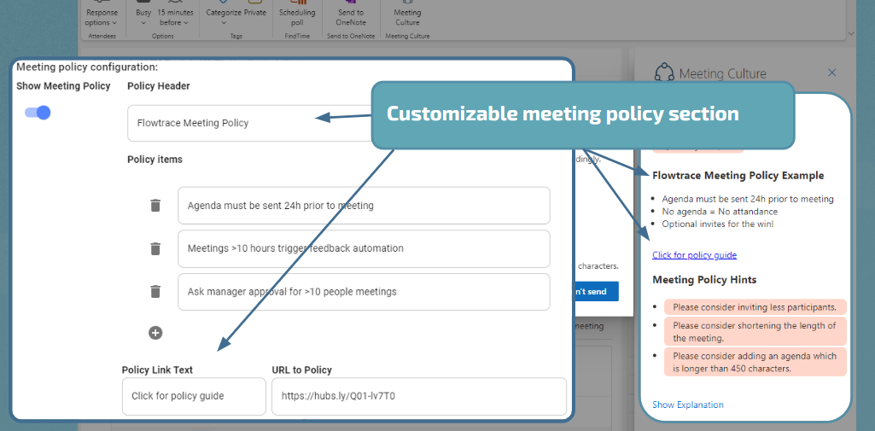The height and width of the screenshot is (431, 875).
Task: Remove the 'Ask manager approval' policy item
Action: tap(155, 292)
